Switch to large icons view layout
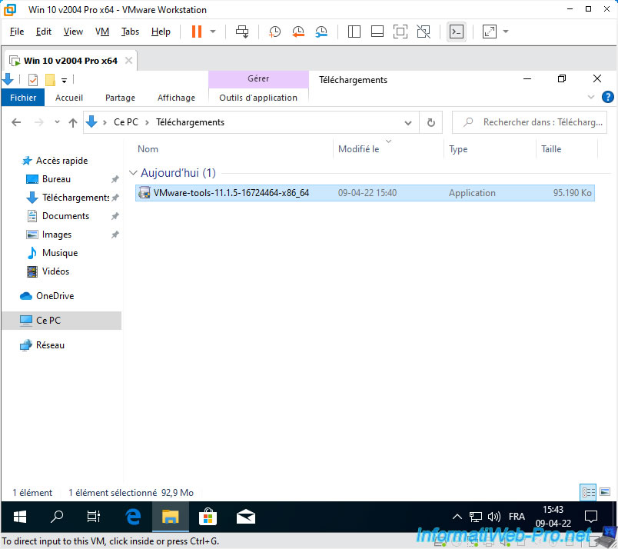Viewport: 618px width, 549px height. 605,492
